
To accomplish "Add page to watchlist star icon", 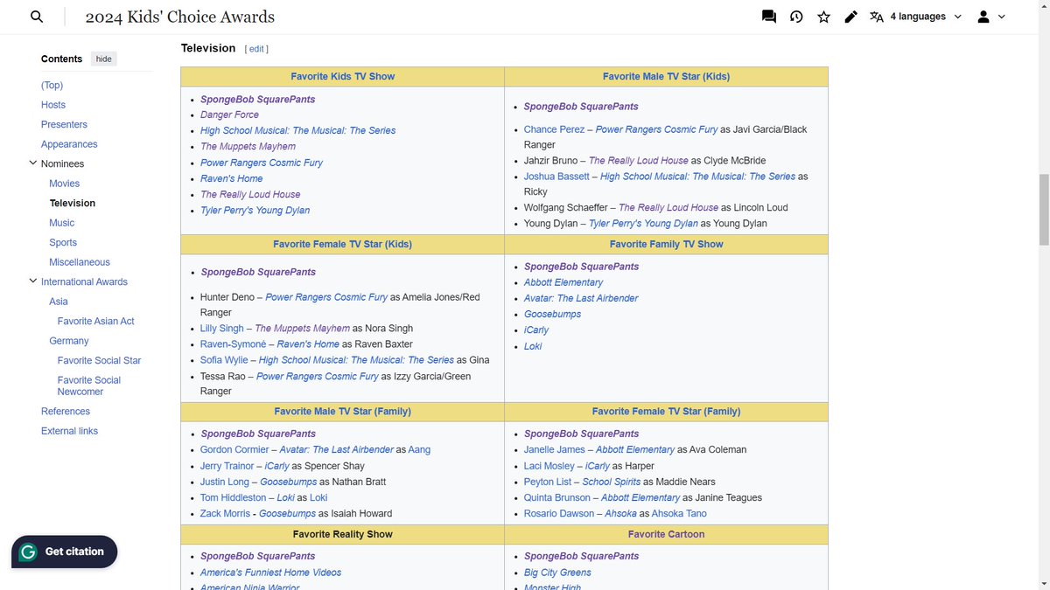I will click(823, 17).
